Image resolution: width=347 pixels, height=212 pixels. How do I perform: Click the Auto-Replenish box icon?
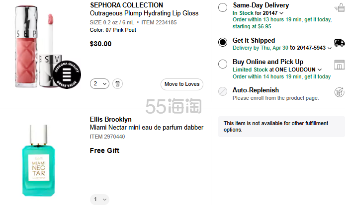click(340, 92)
